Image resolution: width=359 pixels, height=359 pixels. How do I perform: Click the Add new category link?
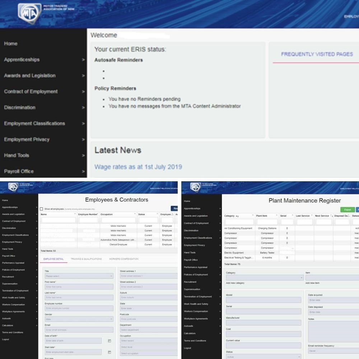tap(235, 283)
